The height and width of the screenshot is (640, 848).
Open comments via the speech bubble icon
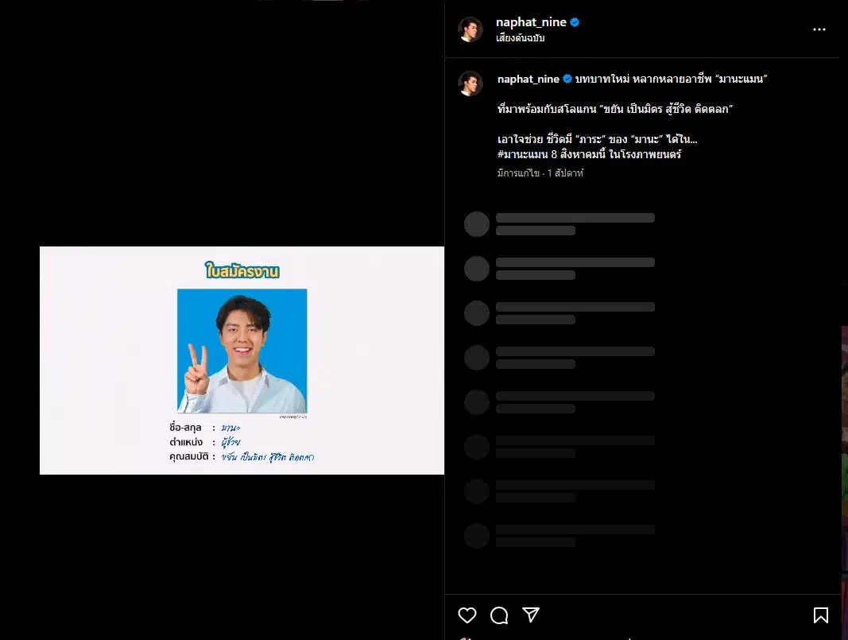pyautogui.click(x=498, y=615)
